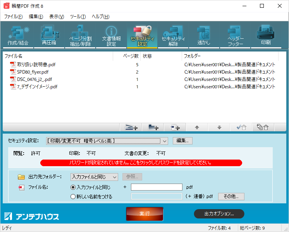The height and width of the screenshot is (232, 289).
Task: Open 文書情報設定 tool
Action: click(111, 35)
